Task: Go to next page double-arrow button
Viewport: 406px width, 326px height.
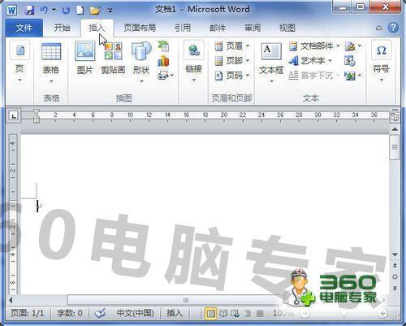Action: click(395, 288)
